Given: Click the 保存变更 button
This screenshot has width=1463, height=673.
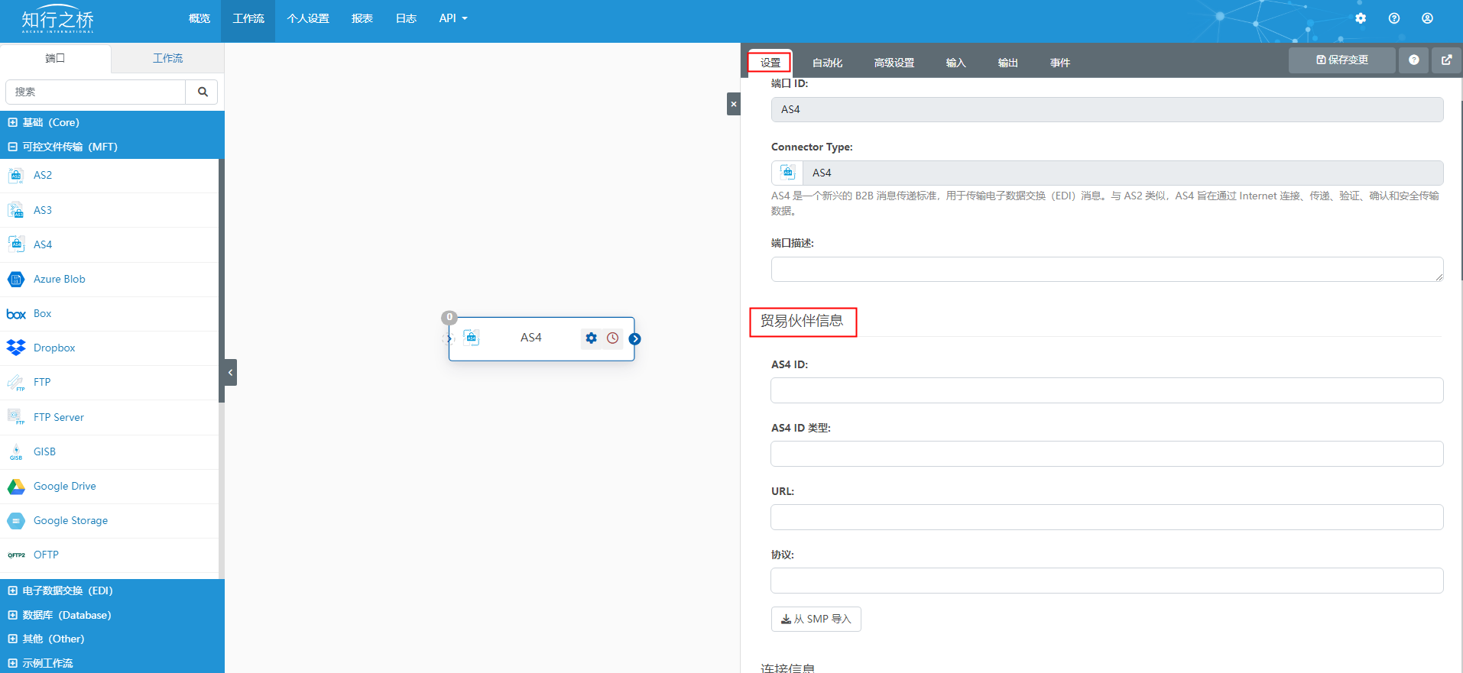Looking at the screenshot, I should click(x=1342, y=60).
